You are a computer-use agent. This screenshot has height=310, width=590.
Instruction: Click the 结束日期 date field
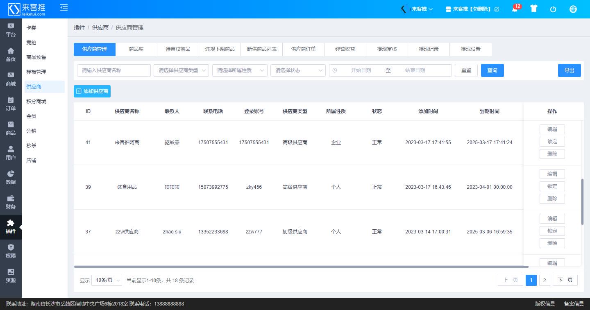point(415,70)
